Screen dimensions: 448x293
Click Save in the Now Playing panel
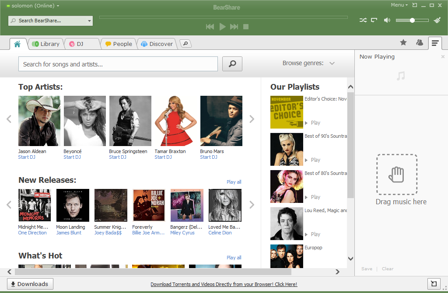tap(367, 269)
